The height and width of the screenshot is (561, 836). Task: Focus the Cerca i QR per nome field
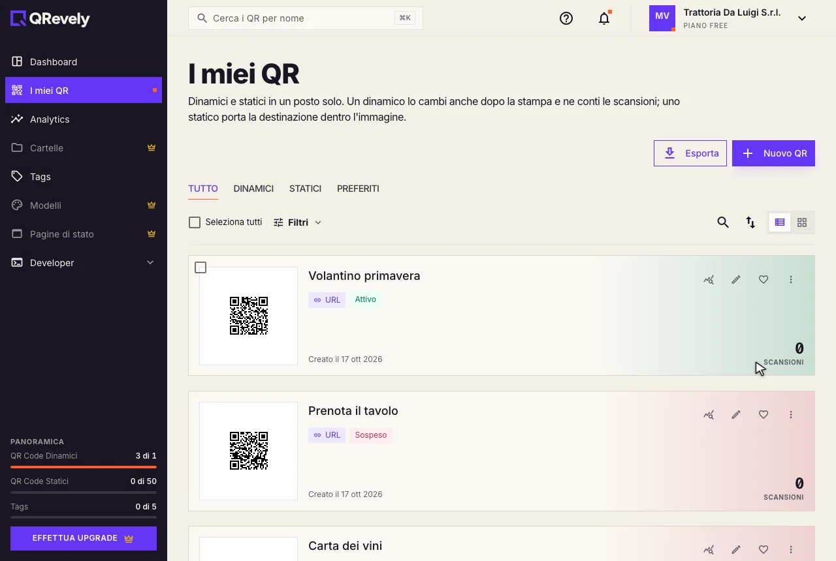(306, 18)
